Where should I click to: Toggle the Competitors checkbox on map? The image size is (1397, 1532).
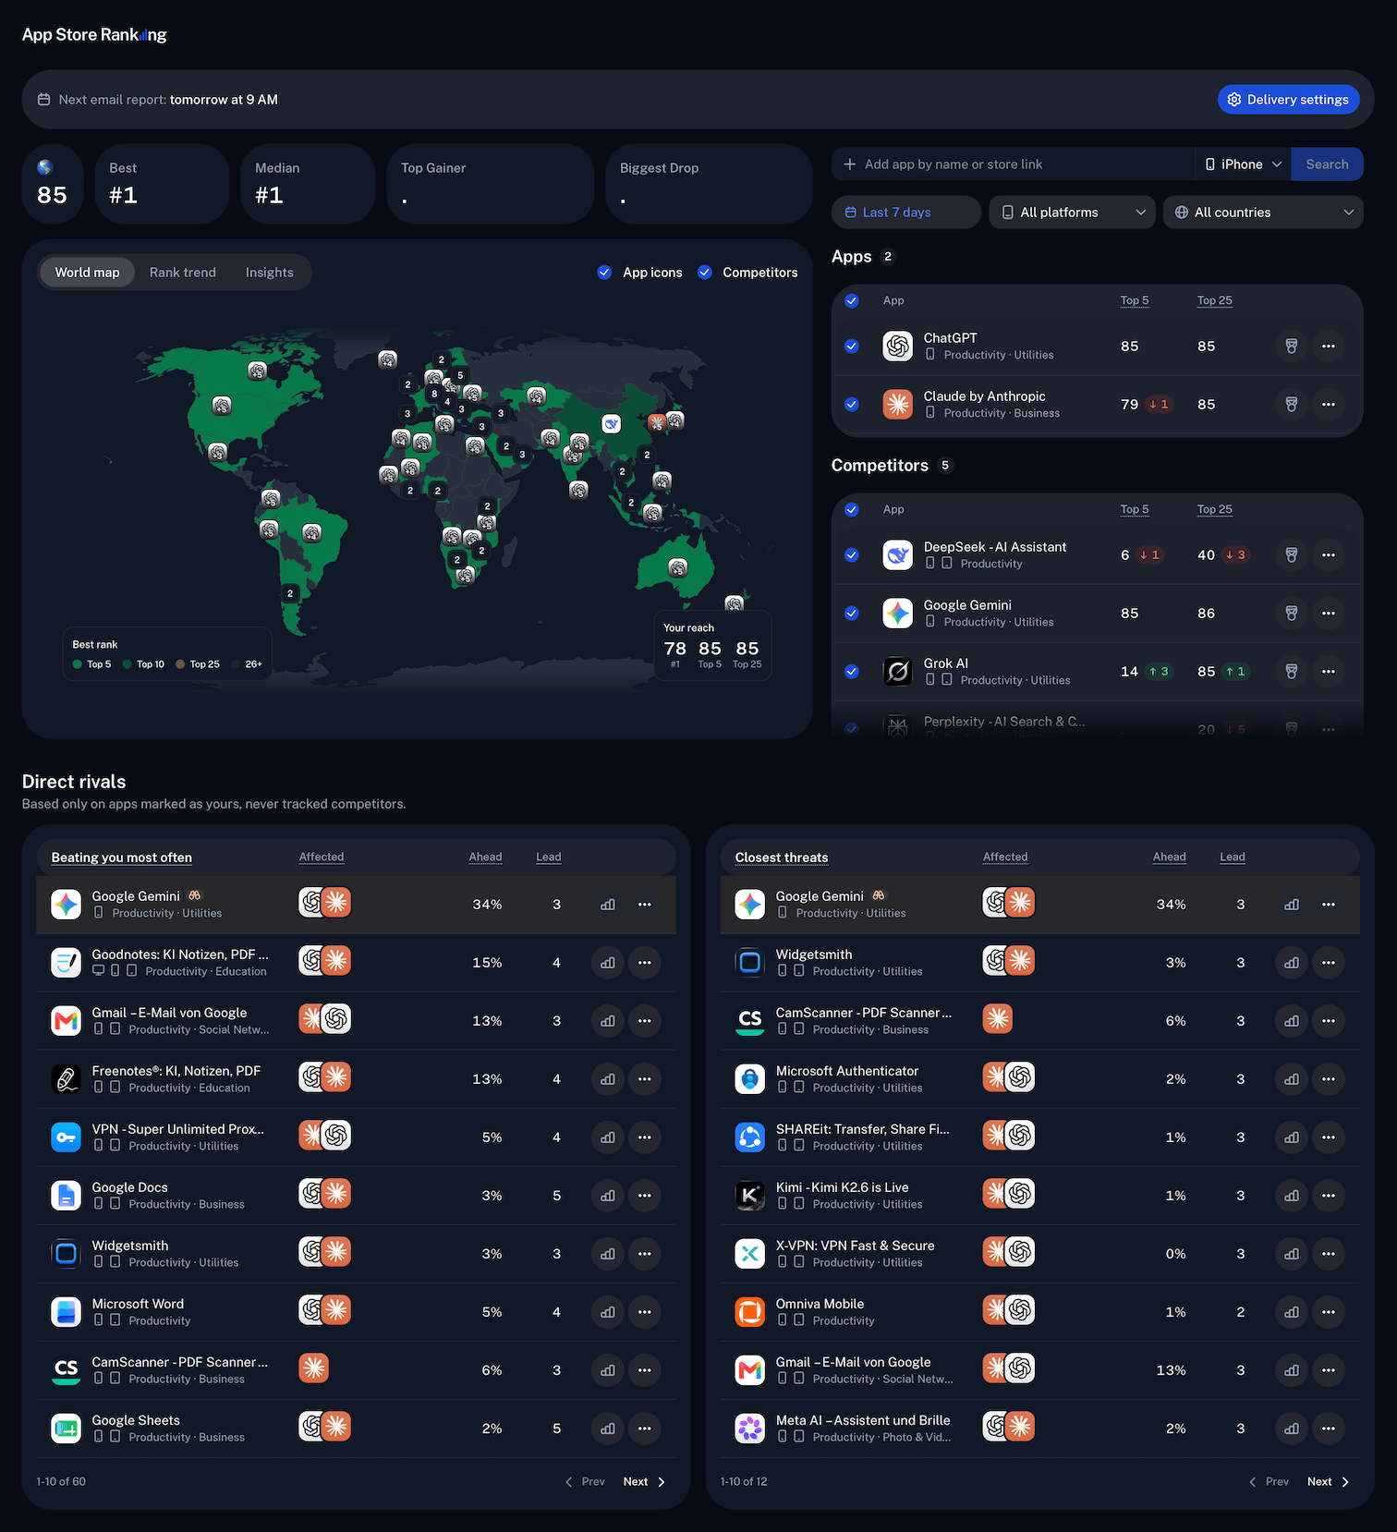[x=705, y=273]
